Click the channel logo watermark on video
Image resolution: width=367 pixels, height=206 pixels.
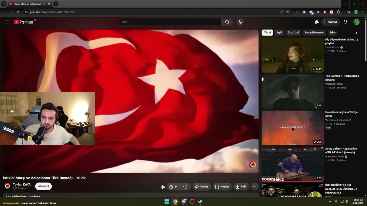[252, 165]
